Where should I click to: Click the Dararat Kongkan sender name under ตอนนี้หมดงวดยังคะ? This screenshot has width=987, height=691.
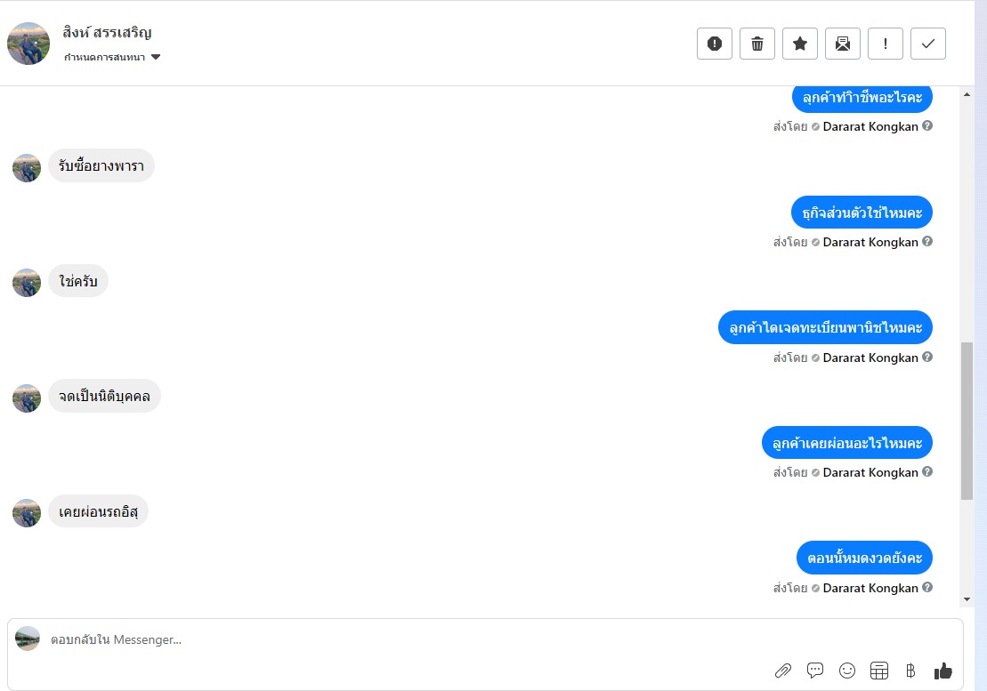(870, 588)
